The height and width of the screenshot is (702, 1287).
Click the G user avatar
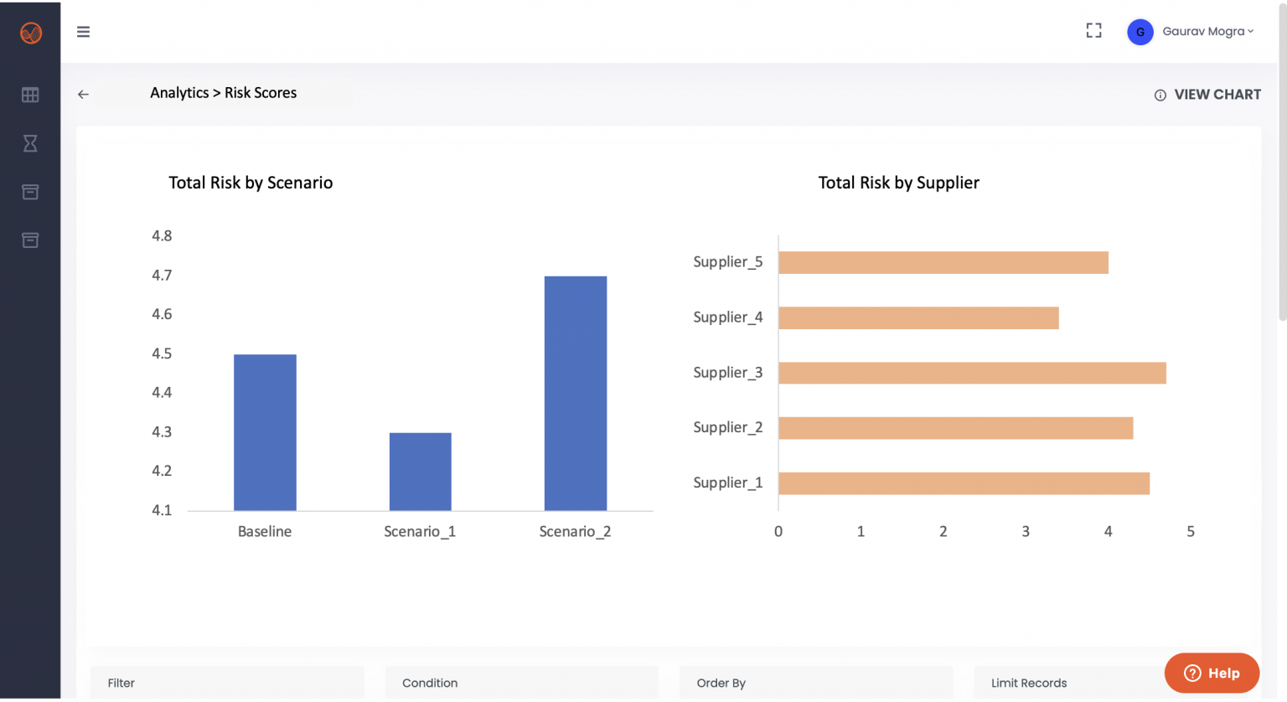pos(1140,32)
